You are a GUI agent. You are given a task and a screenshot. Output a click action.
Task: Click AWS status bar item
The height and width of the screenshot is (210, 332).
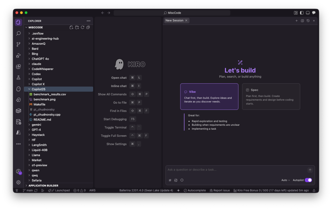tap(92, 191)
